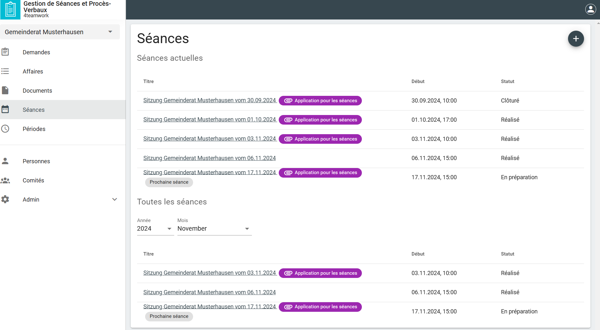This screenshot has width=600, height=330.
Task: Click the list icon beside Affaires
Action: point(5,71)
